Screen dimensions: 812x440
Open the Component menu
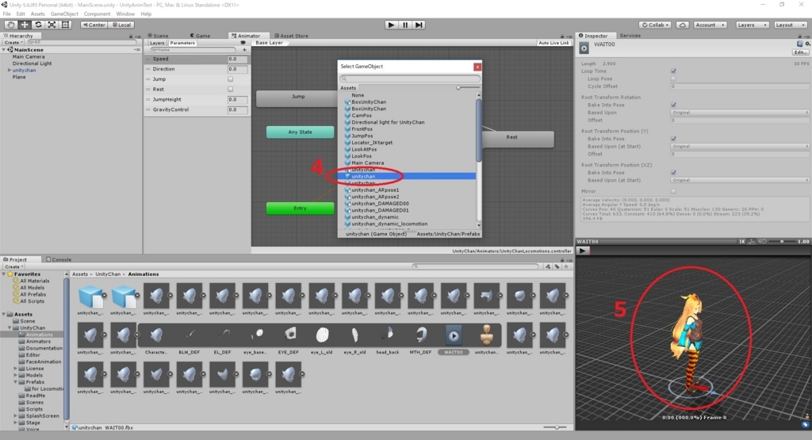pyautogui.click(x=97, y=14)
